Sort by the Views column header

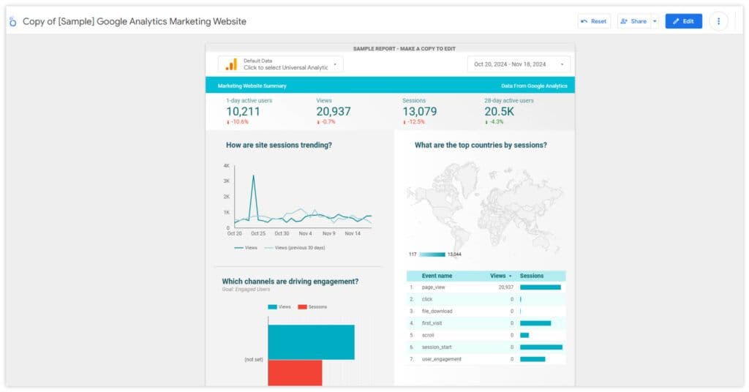tap(500, 276)
